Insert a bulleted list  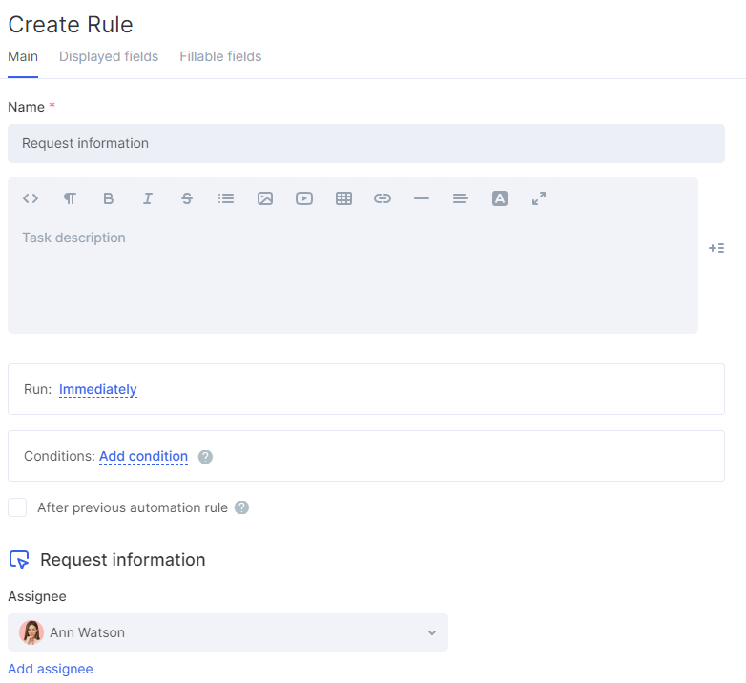coord(226,198)
